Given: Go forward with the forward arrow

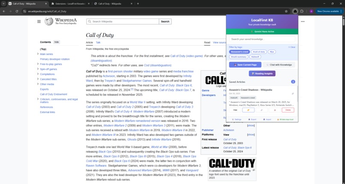Looking at the screenshot, I should pyautogui.click(x=10, y=11).
